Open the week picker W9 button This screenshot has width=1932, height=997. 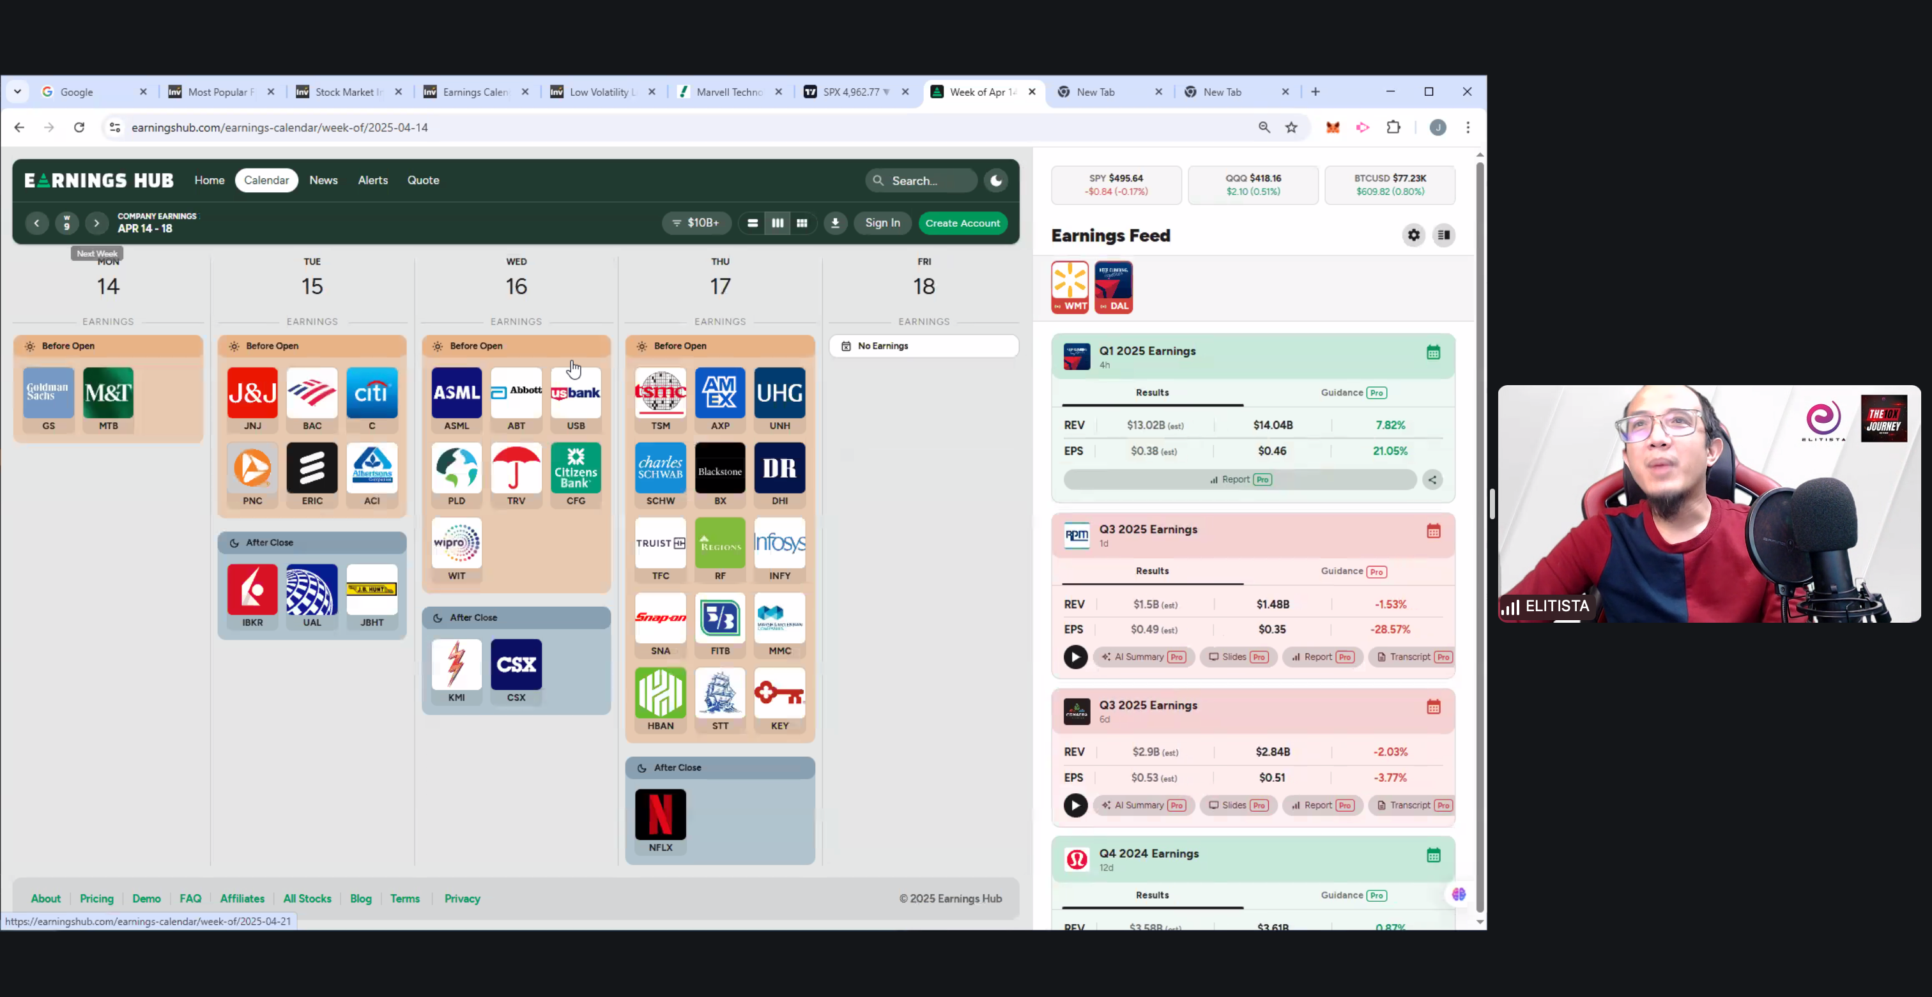click(66, 224)
